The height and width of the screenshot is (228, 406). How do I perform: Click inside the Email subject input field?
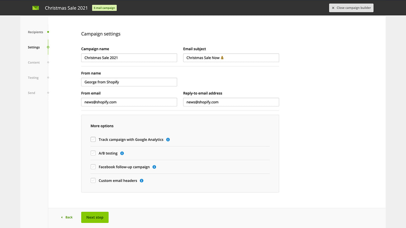coord(231,58)
